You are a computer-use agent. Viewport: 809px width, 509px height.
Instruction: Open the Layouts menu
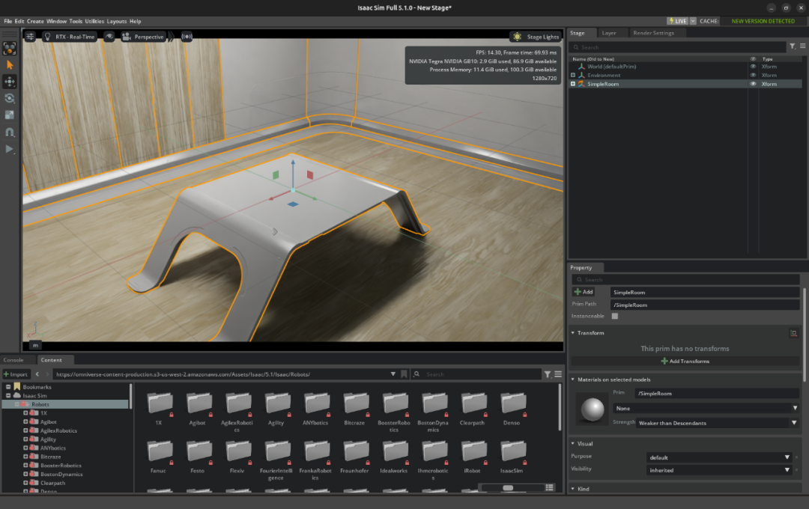117,21
